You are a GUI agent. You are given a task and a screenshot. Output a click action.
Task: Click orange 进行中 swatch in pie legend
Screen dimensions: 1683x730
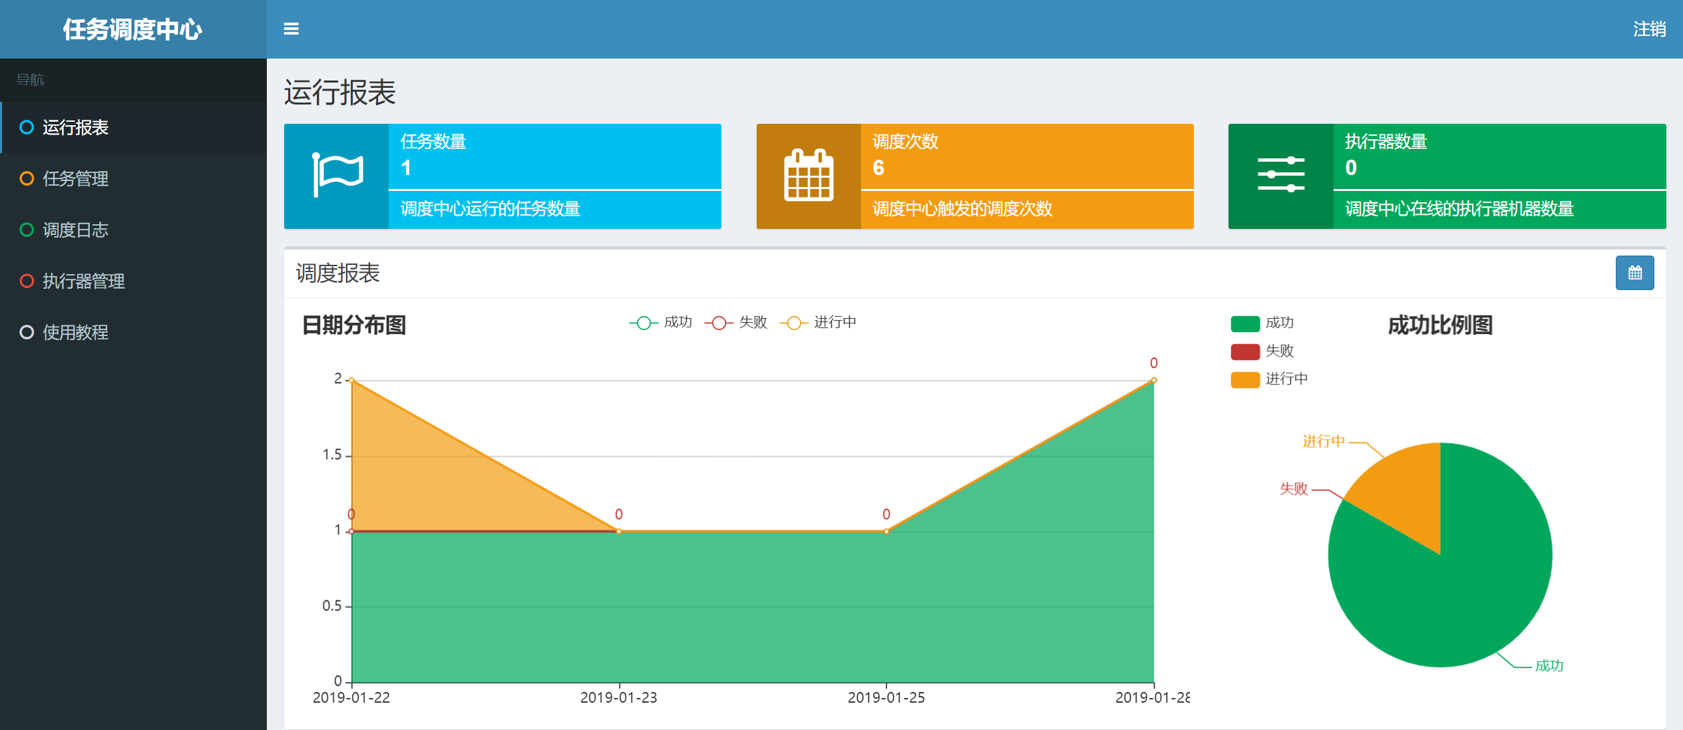[x=1245, y=379]
